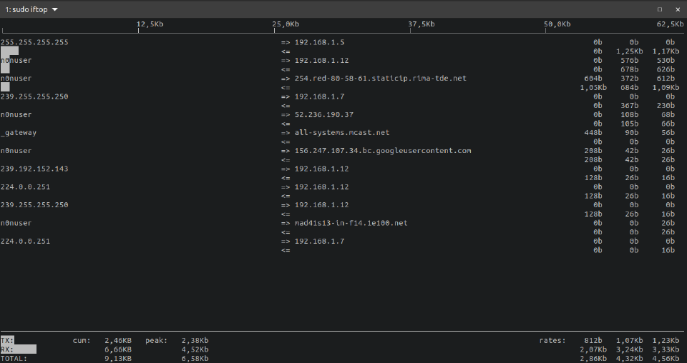Select the _gateway source host
The width and height of the screenshot is (687, 363).
(19, 133)
